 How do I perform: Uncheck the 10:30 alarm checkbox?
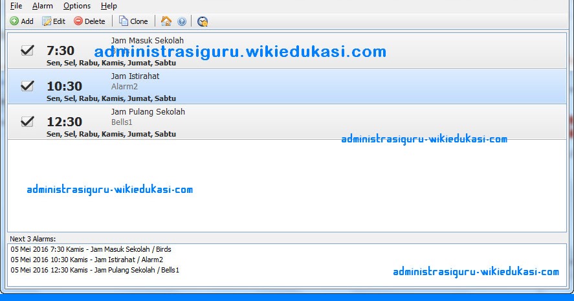pos(27,85)
